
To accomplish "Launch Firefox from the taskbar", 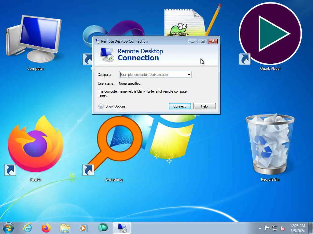I will 46,228.
